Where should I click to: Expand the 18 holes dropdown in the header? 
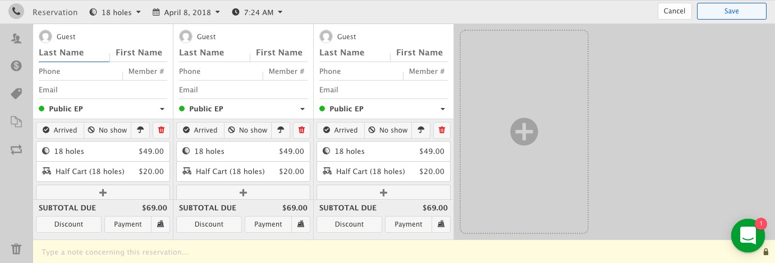tap(115, 12)
